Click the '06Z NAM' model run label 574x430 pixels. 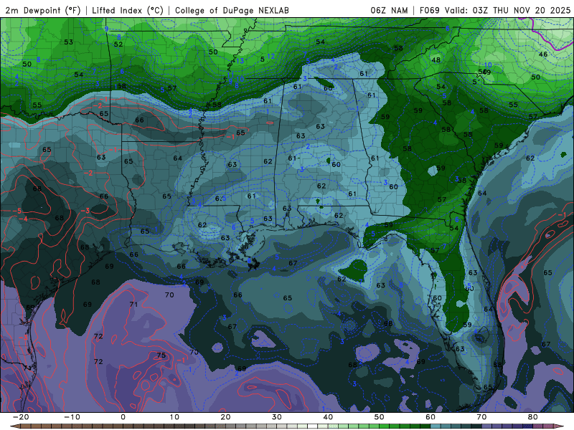click(x=389, y=10)
